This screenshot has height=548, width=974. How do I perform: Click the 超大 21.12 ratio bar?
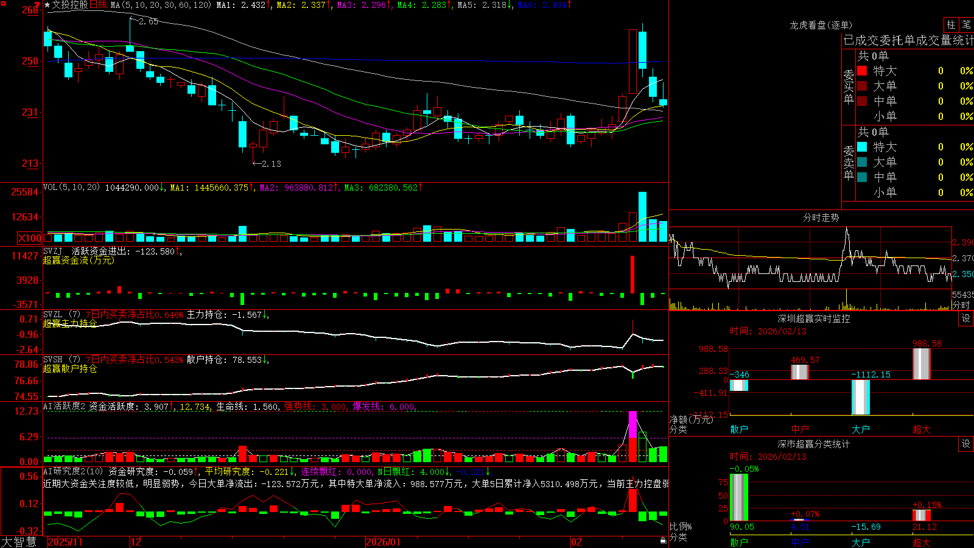pyautogui.click(x=922, y=515)
